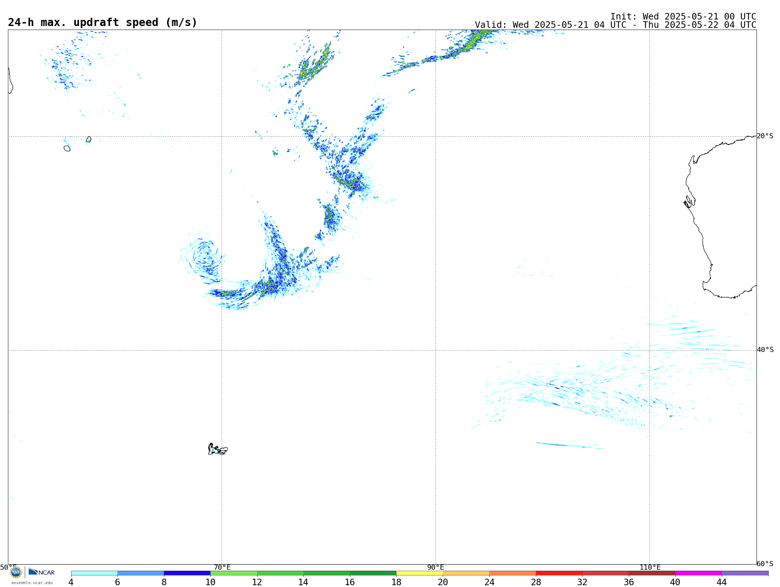Click the muted red 32–36 color swatch

click(606, 573)
